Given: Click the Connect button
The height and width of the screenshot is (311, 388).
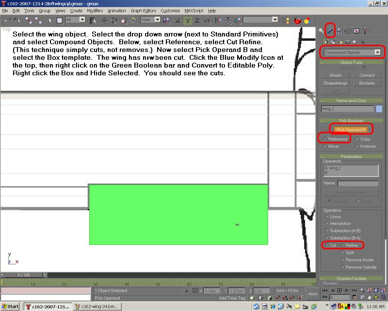Looking at the screenshot, I should 367,75.
